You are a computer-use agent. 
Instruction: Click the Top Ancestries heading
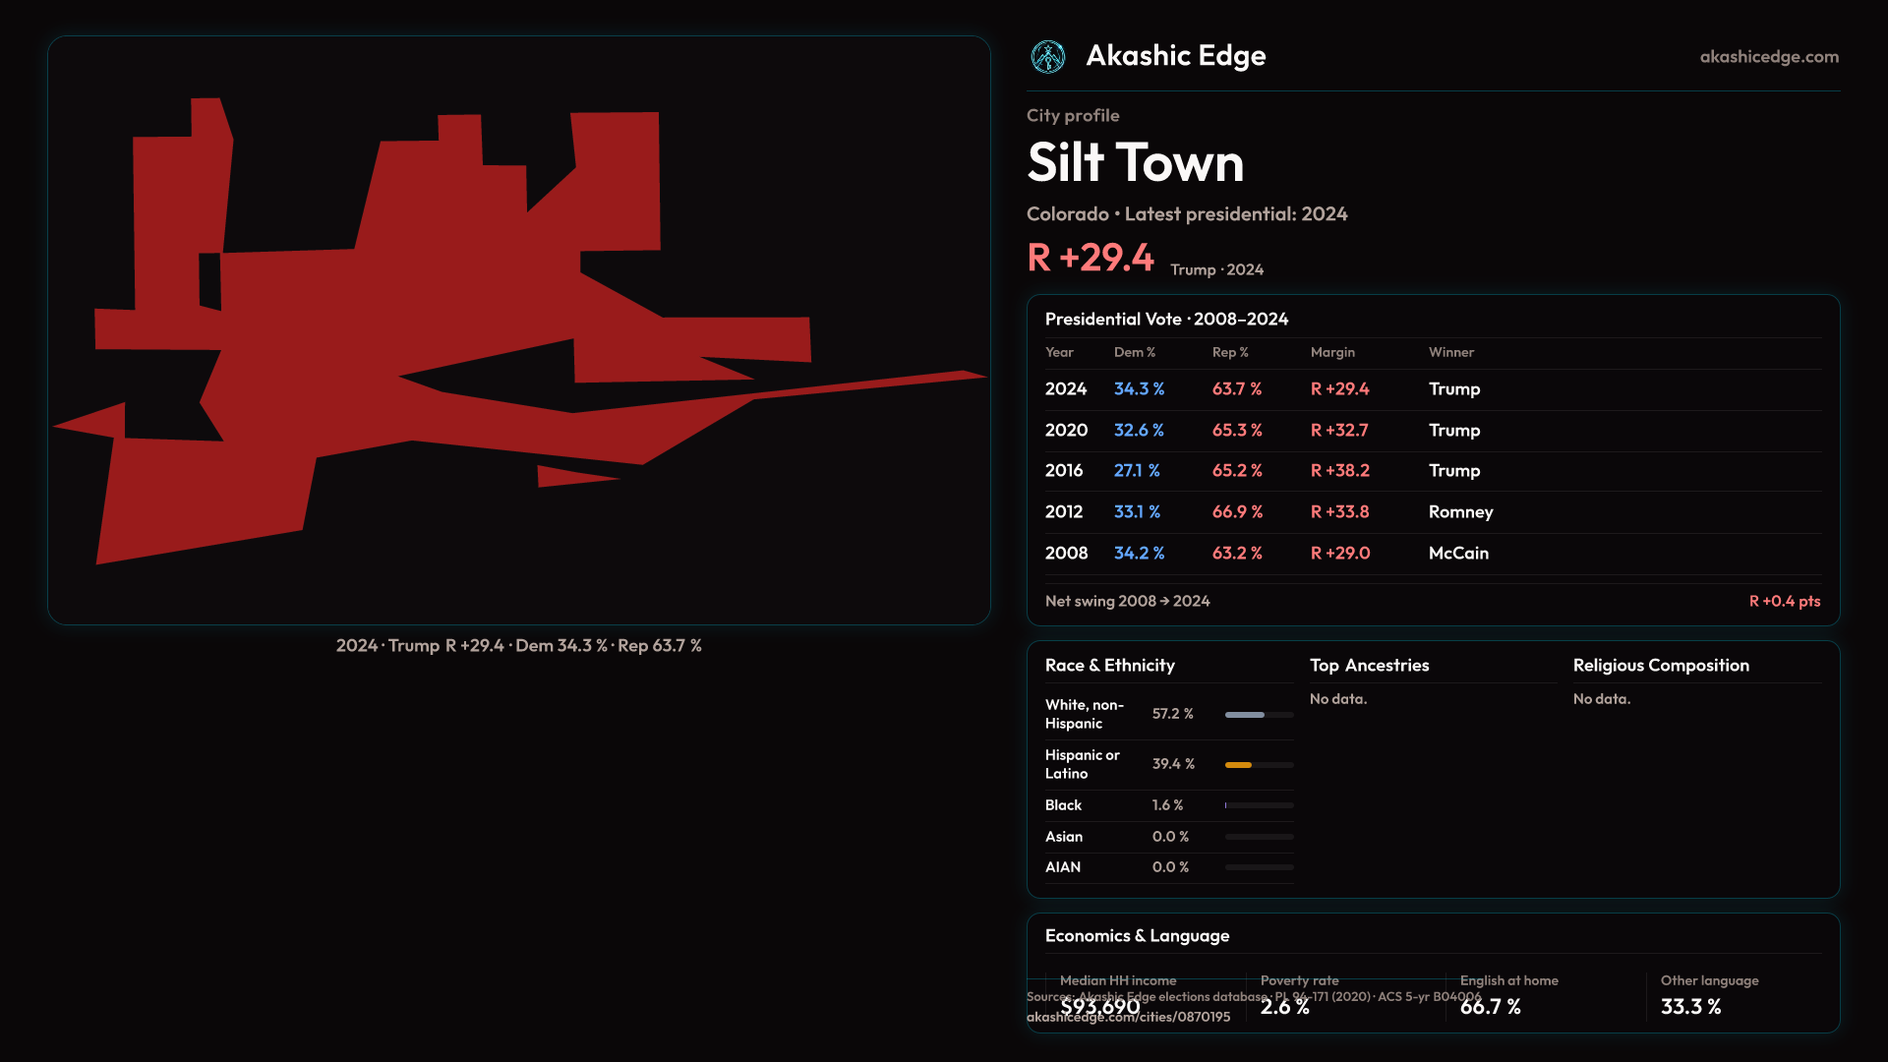pyautogui.click(x=1369, y=666)
